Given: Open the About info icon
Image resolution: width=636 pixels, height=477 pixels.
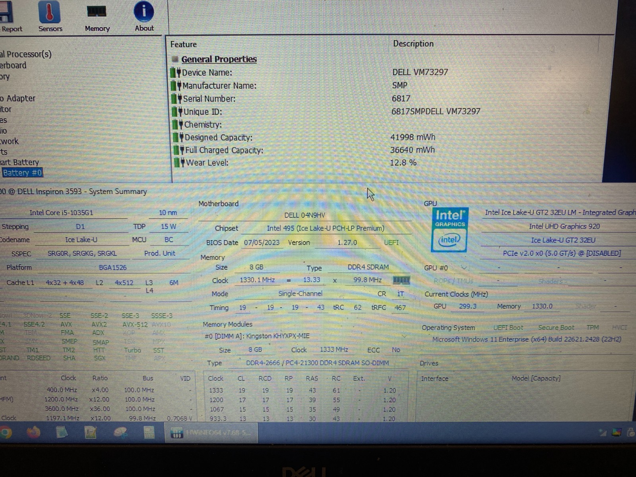Looking at the screenshot, I should (x=144, y=17).
